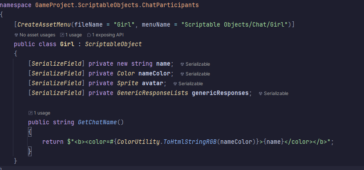The image size is (364, 170).
Task: Click the usage arrow icon above class Girl
Action: (62, 35)
